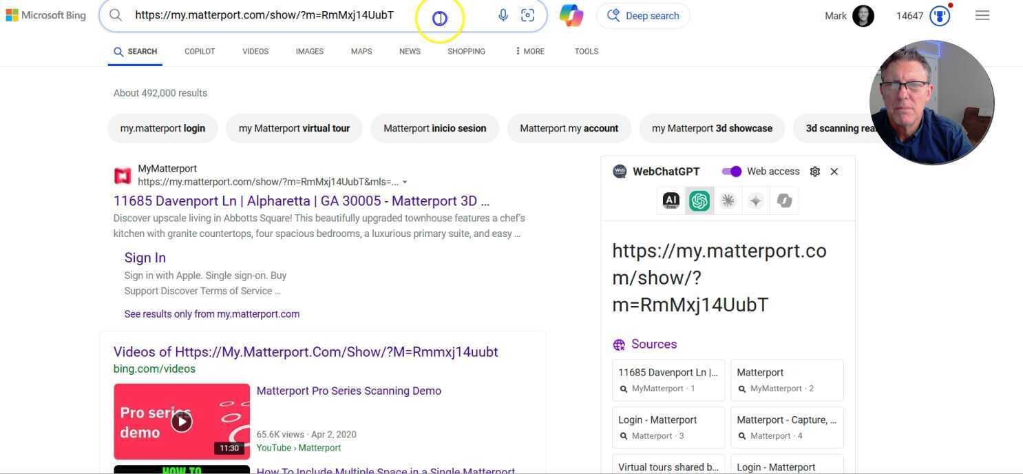
Task: Open Matterport Pro Series Scanning Demo title
Action: 349,391
